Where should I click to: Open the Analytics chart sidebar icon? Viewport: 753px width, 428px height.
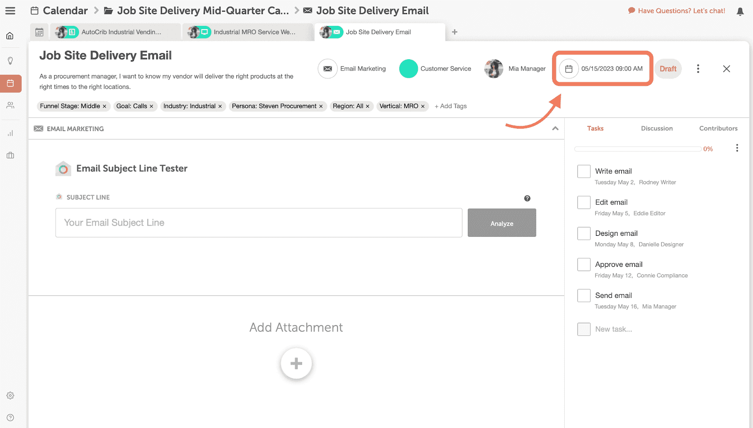(10, 133)
